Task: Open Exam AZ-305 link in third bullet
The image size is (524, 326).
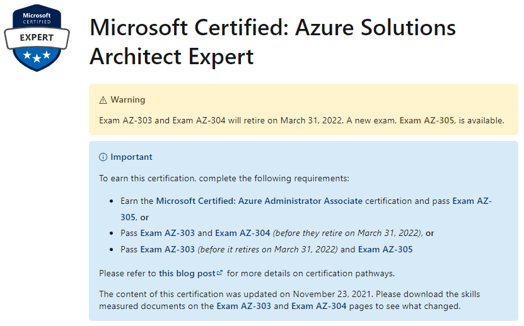Action: coord(385,249)
